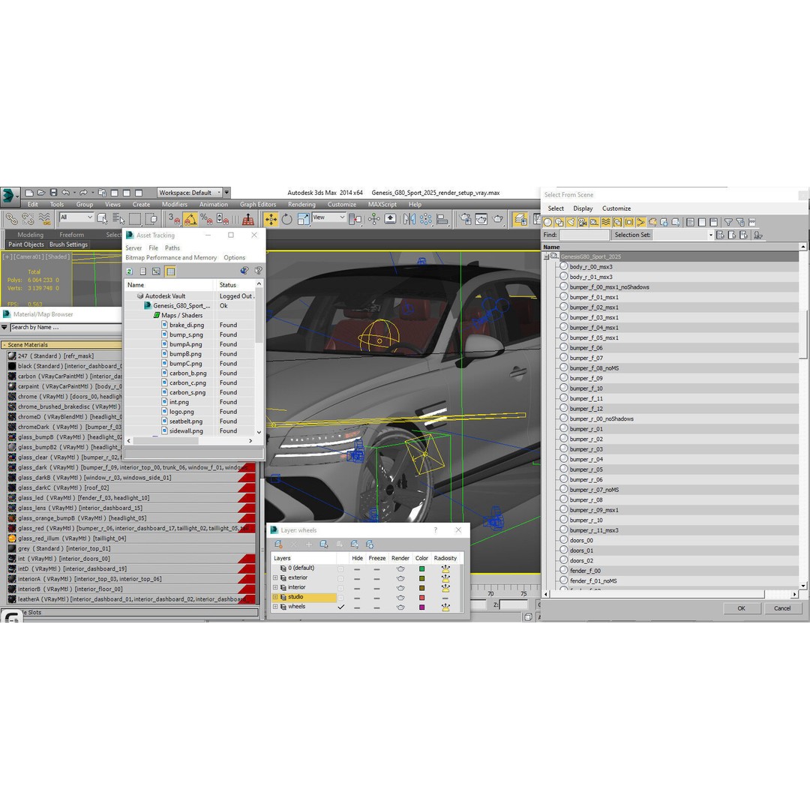Toggle Render teapot for 0 (default) layer
This screenshot has height=810, width=810.
coord(400,568)
